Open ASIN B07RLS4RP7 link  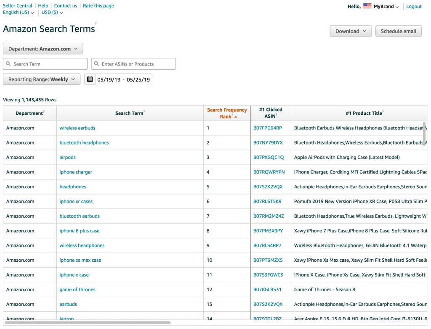(267, 245)
